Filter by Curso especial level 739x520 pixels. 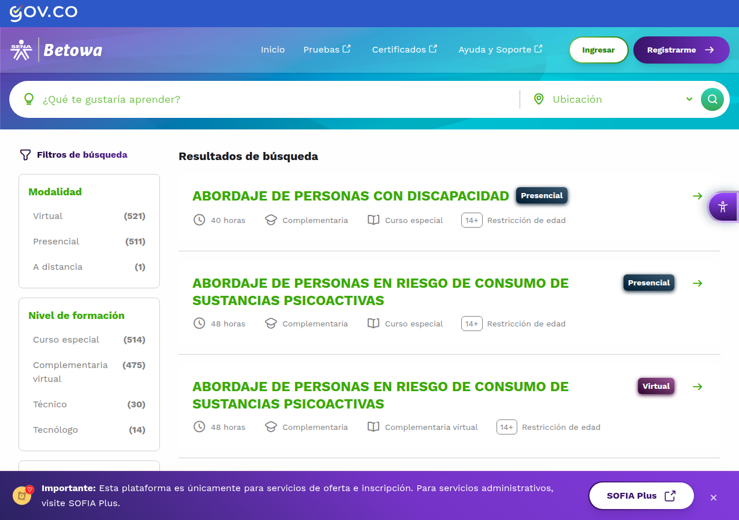click(89, 340)
